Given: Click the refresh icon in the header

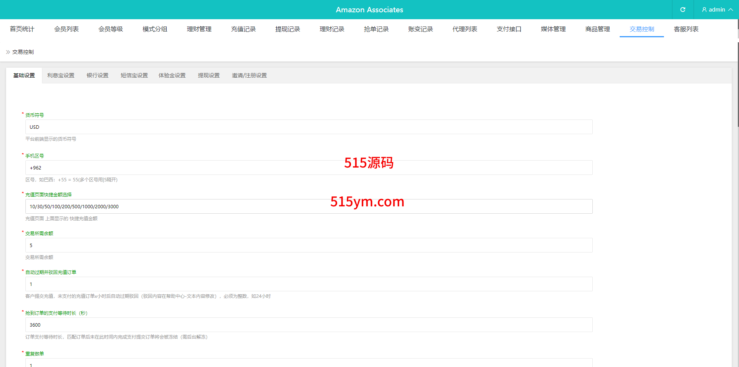Looking at the screenshot, I should (x=682, y=10).
